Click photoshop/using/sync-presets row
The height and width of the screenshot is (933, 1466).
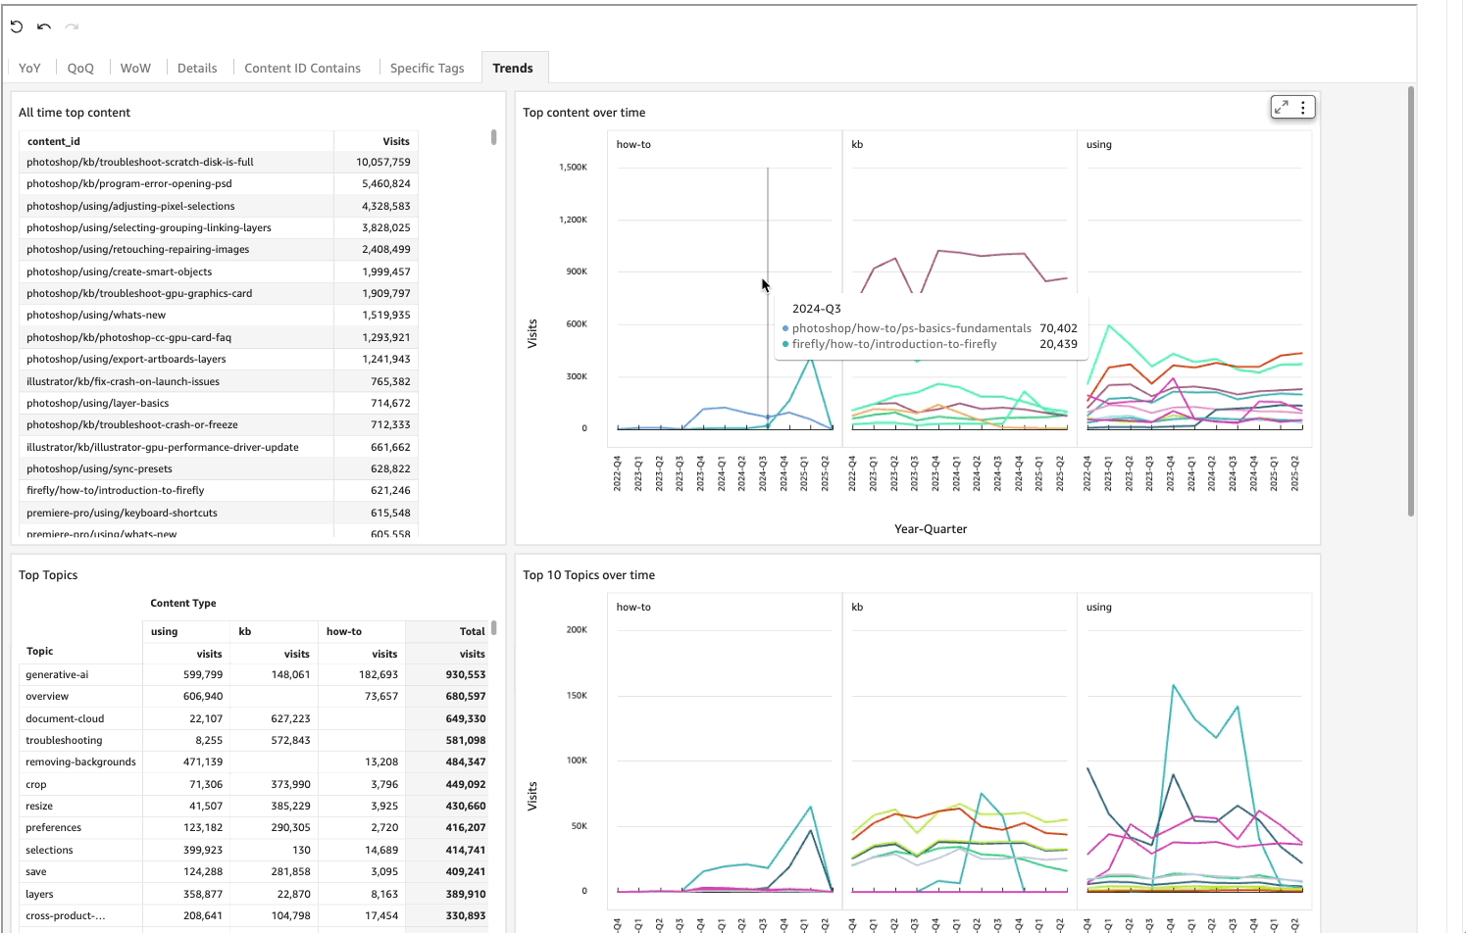coord(219,468)
